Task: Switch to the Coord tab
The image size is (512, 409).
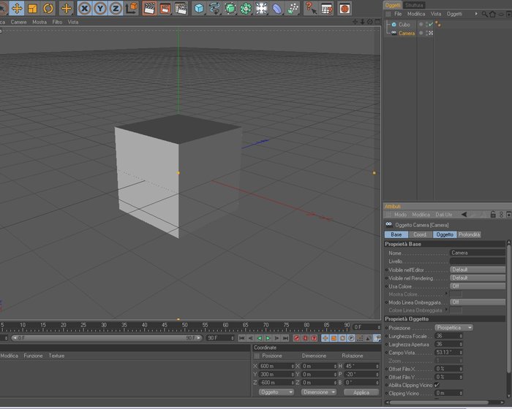Action: pyautogui.click(x=420, y=234)
